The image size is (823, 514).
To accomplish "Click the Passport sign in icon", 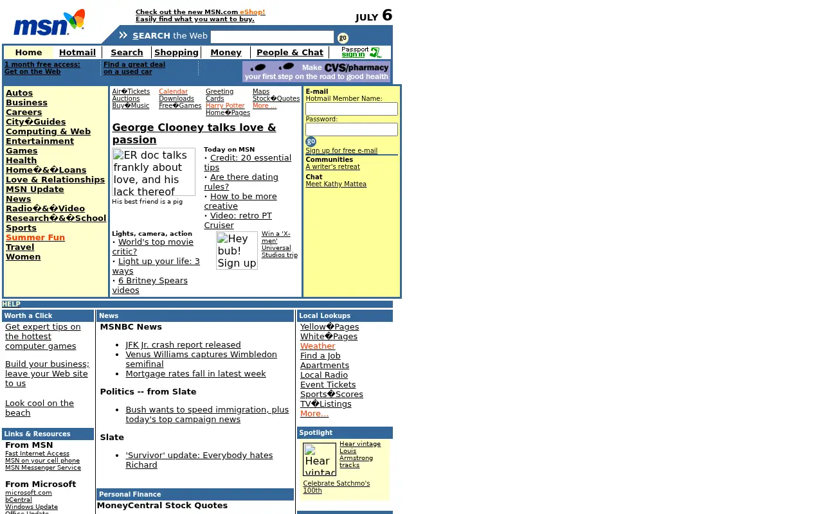I will [x=361, y=53].
